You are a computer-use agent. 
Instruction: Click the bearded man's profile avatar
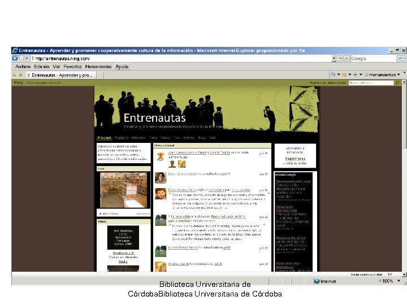tap(161, 194)
